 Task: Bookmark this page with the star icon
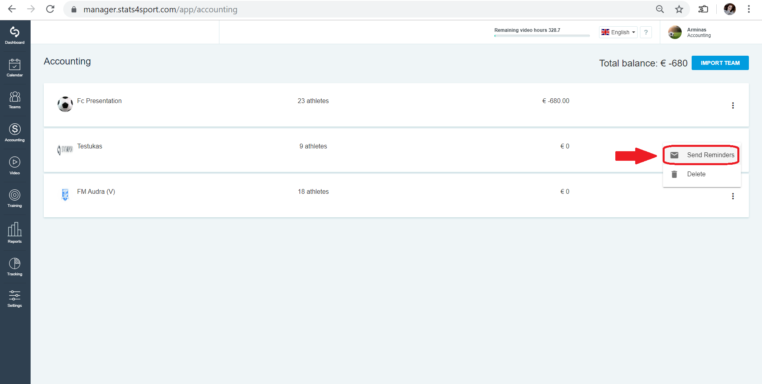pyautogui.click(x=679, y=9)
